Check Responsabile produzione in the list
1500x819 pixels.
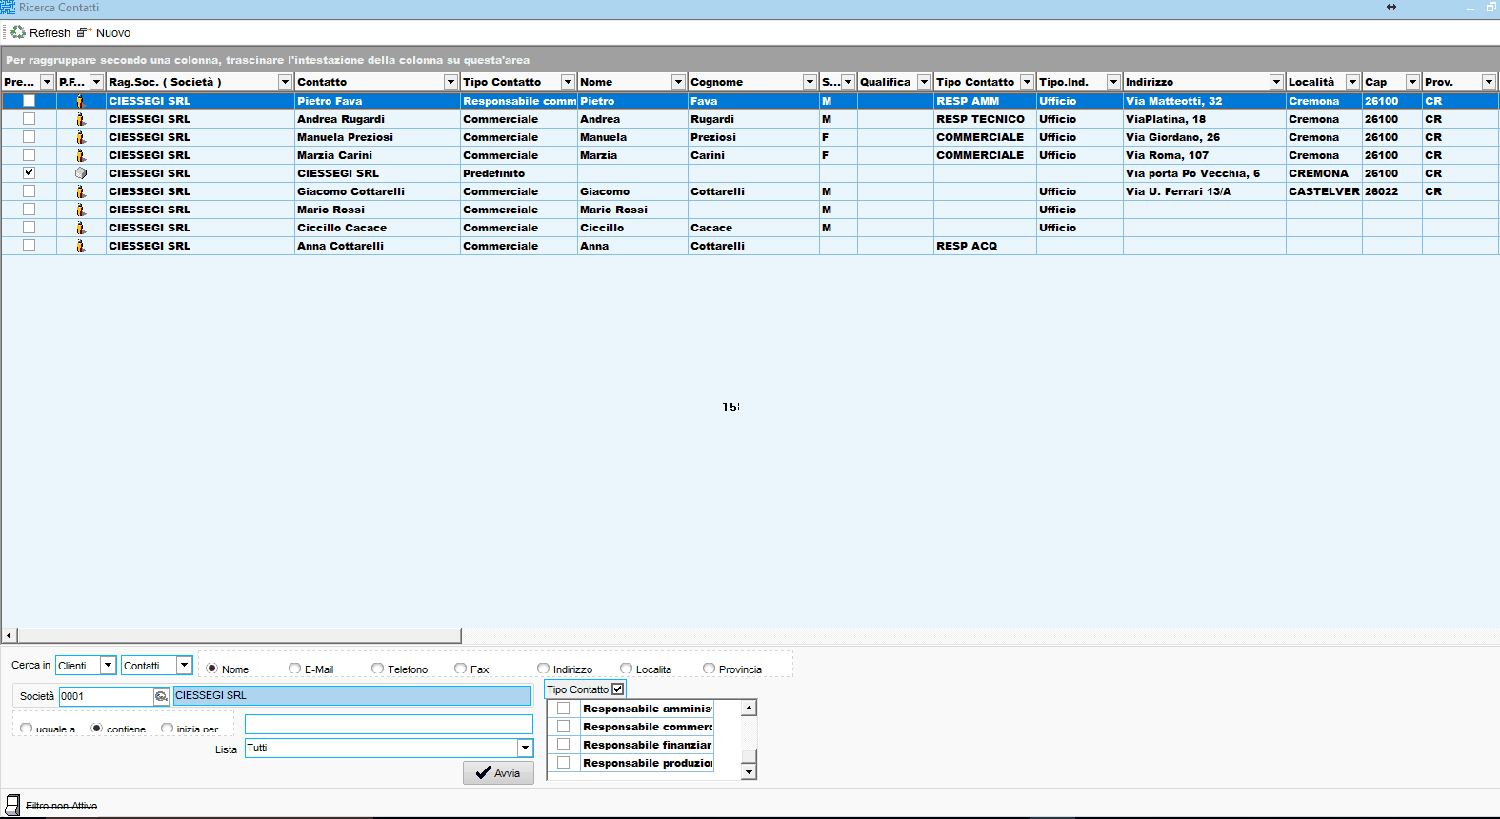pyautogui.click(x=564, y=763)
